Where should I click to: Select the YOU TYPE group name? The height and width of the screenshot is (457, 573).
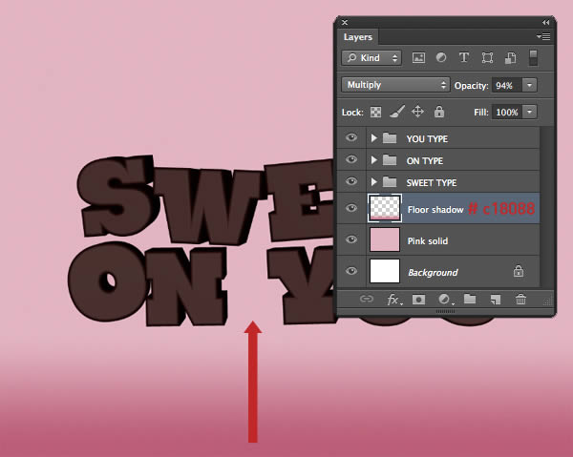click(x=427, y=138)
